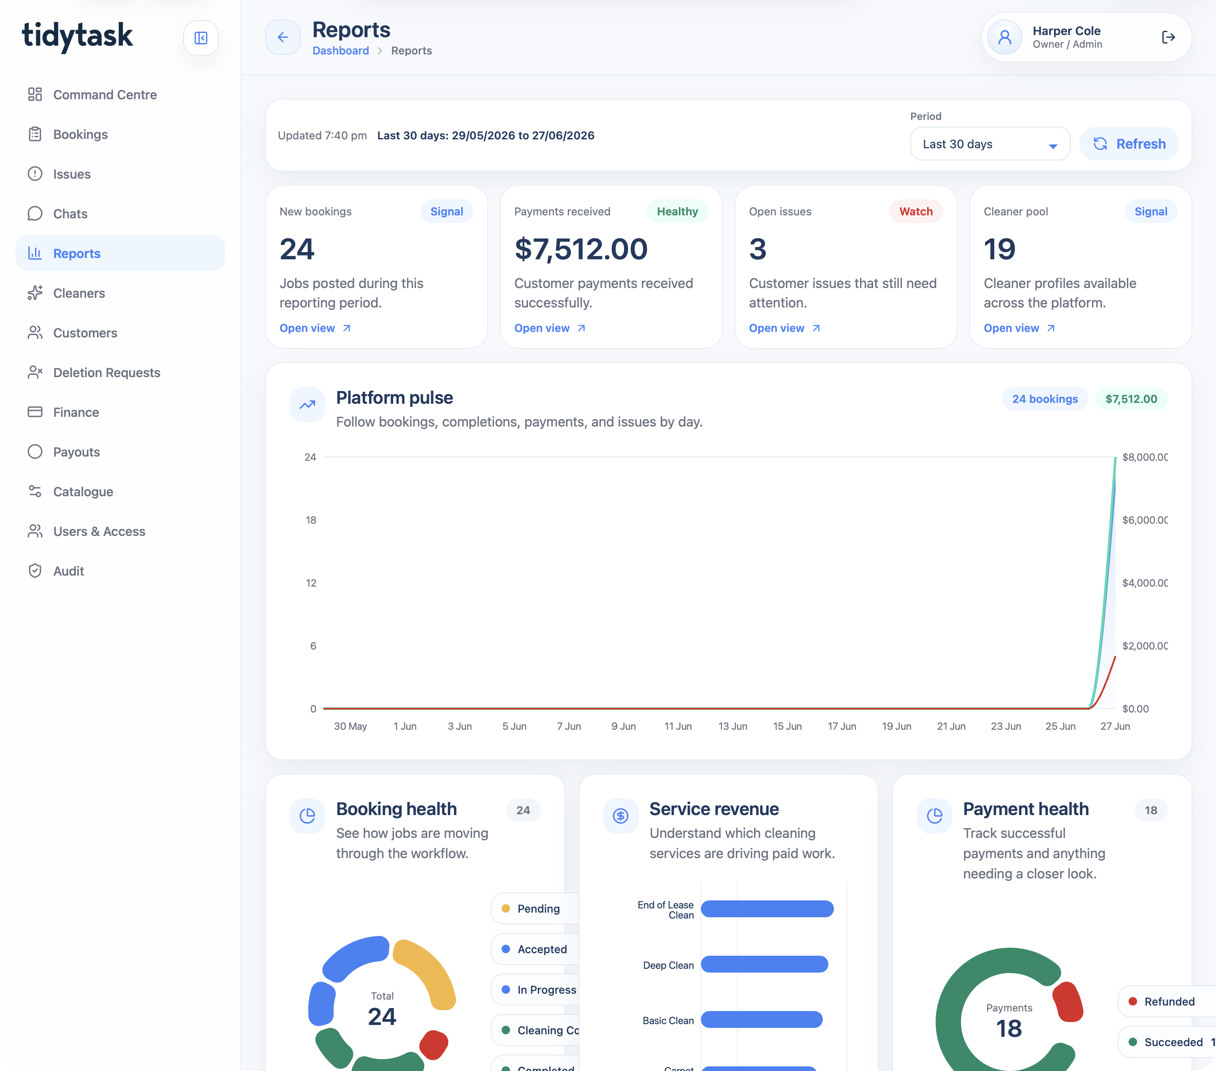Viewport: 1216px width, 1071px height.
Task: Click the Harper Cole avatar icon
Action: tap(1004, 38)
